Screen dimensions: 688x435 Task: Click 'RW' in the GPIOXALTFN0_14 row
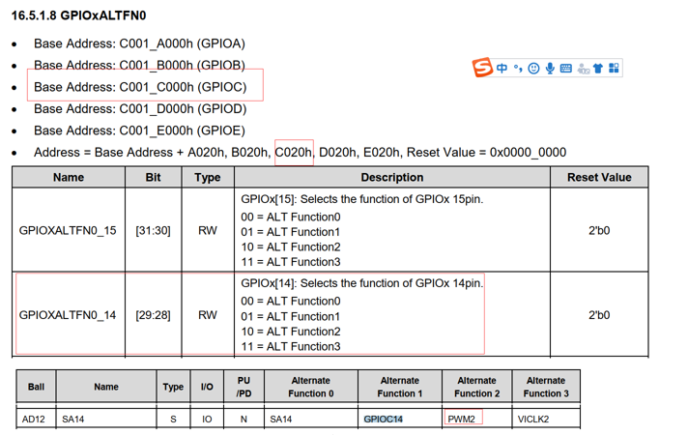[x=208, y=315]
